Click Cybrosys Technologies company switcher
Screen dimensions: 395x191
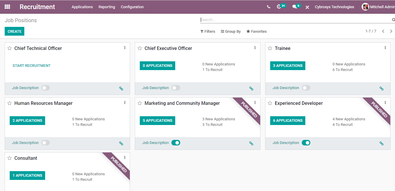(334, 7)
